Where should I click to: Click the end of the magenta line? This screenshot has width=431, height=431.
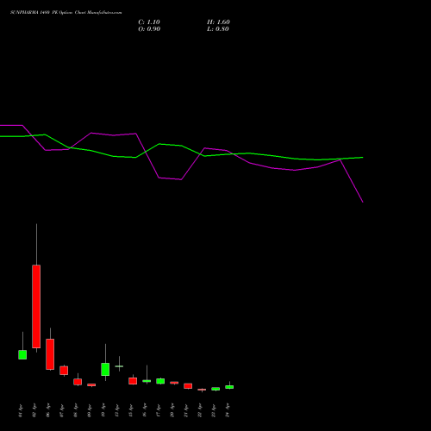pos(363,202)
